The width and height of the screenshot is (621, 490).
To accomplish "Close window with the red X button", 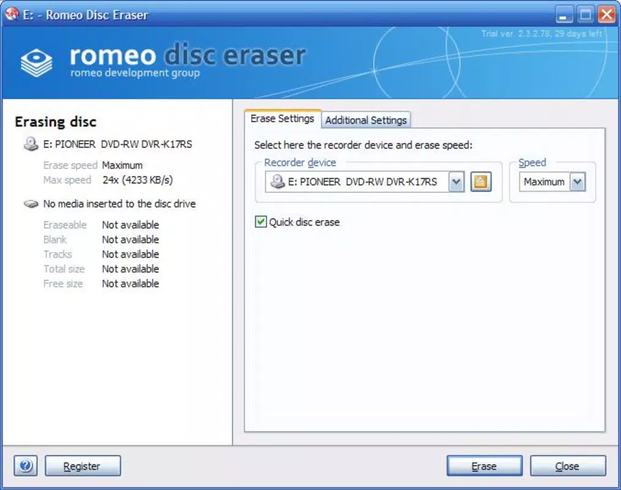I will (607, 15).
